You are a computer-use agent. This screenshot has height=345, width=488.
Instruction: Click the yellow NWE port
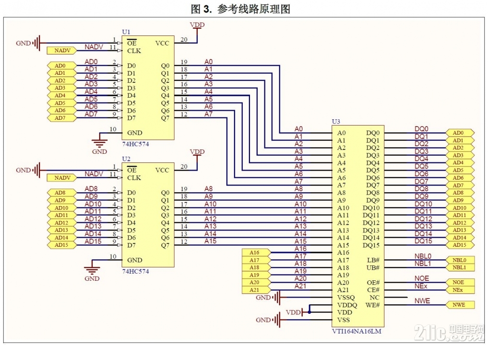point(460,305)
